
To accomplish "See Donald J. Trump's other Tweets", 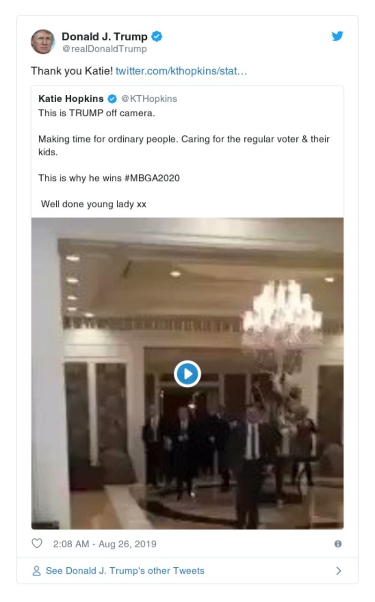I will [x=125, y=571].
